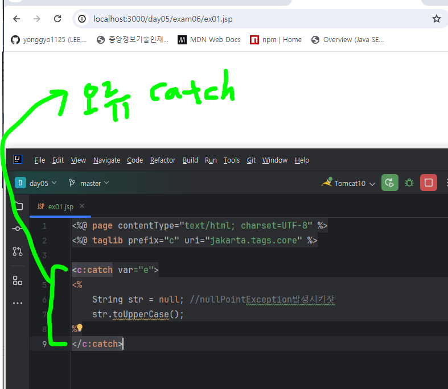The width and height of the screenshot is (448, 389).
Task: Click the nullPointException comment text
Action: [262, 299]
